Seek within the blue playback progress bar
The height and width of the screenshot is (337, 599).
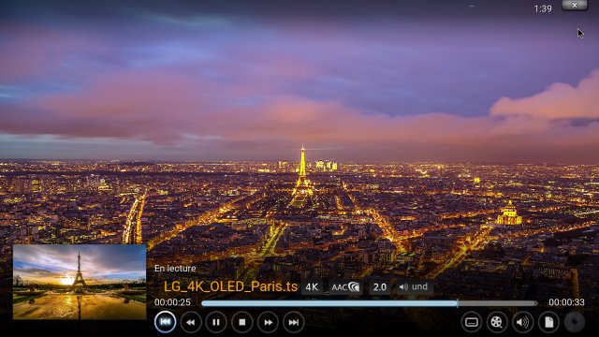(x=369, y=303)
